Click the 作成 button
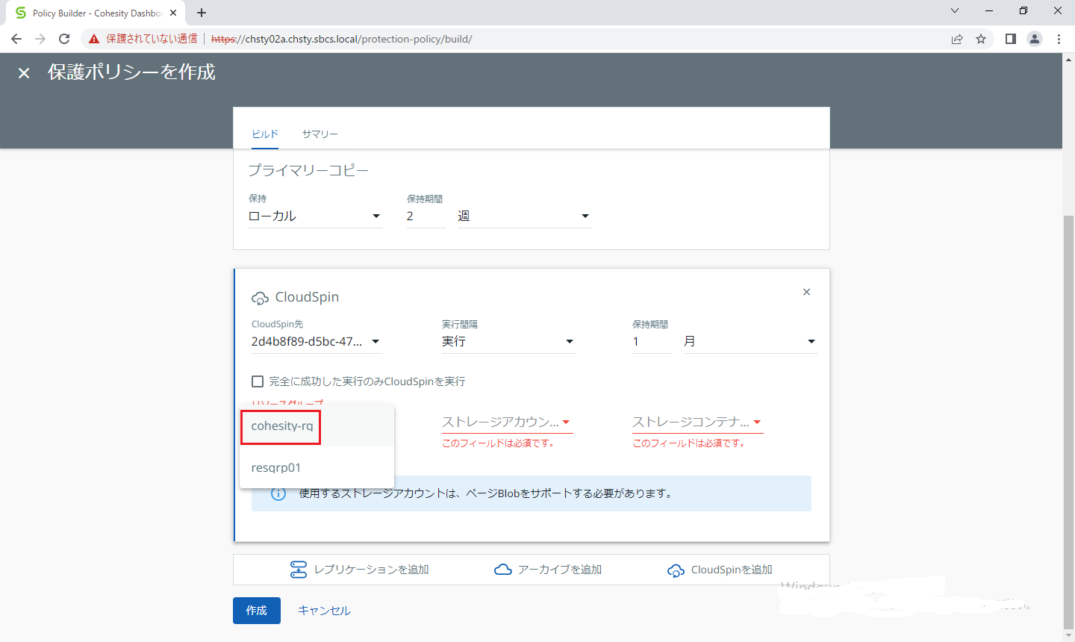 [x=257, y=611]
